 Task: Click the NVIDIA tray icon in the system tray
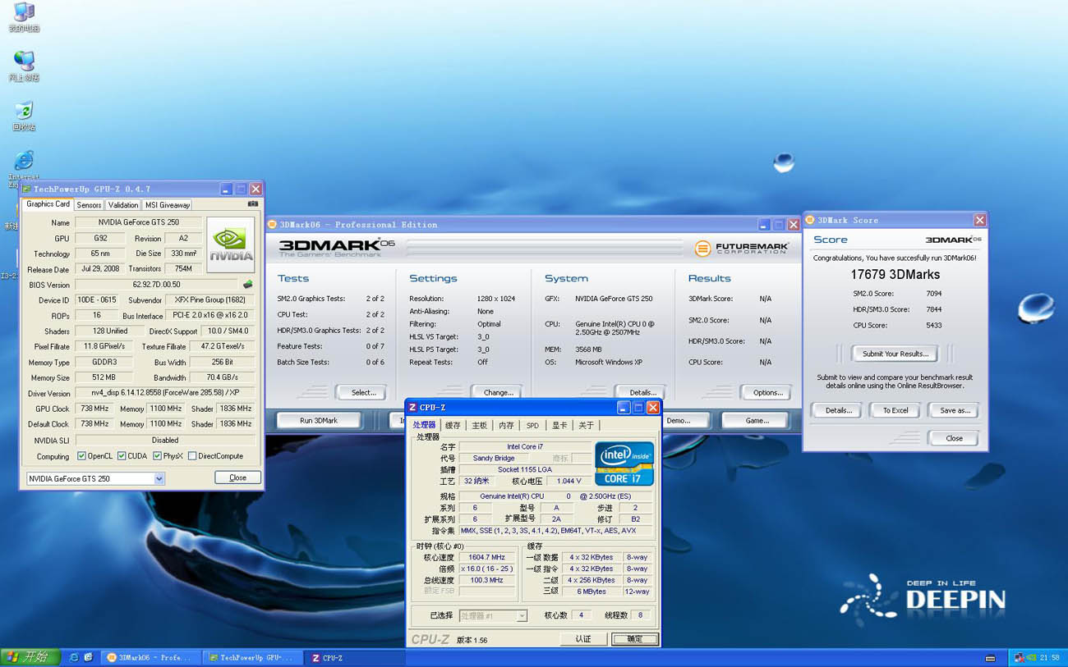tap(1032, 658)
